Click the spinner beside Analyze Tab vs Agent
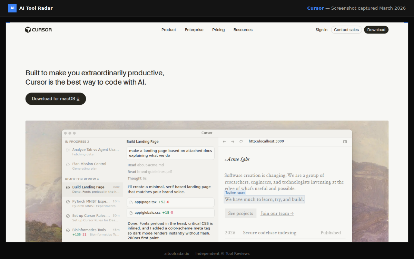Viewport: 414px width, 259px height. pyautogui.click(x=68, y=150)
